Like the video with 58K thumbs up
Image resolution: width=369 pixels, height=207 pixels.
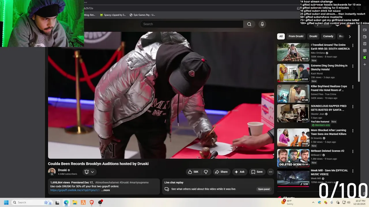[193, 172]
